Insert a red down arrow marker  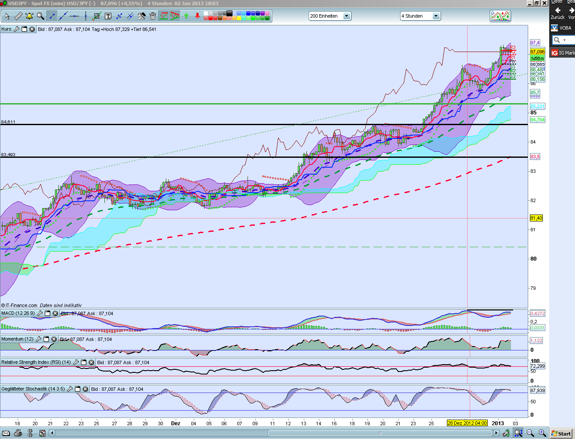197,16
